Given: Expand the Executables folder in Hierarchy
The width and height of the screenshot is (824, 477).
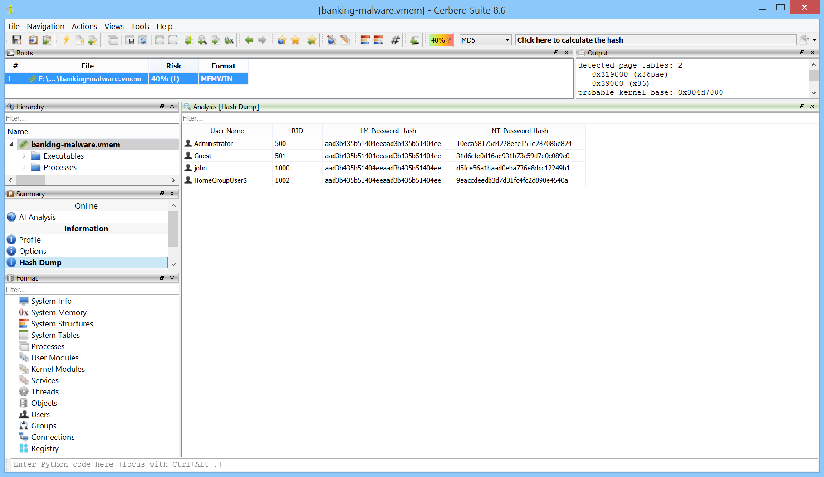Looking at the screenshot, I should [x=24, y=156].
